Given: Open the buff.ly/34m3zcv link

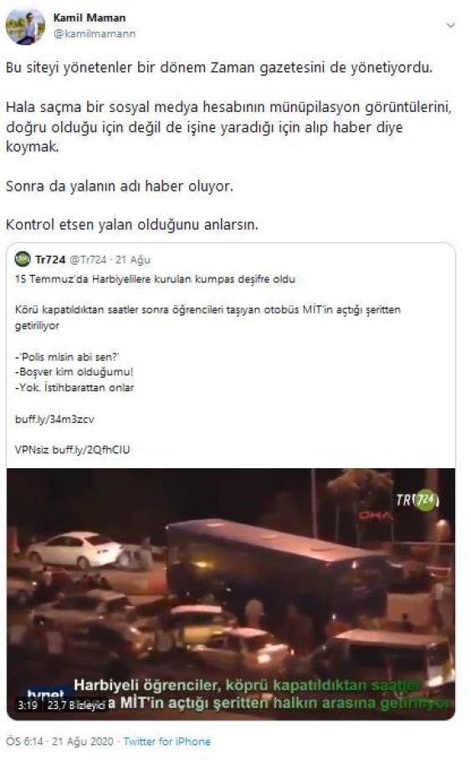Looking at the screenshot, I should point(54,419).
